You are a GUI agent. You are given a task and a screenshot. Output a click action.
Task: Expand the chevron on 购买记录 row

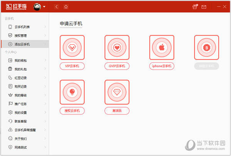tap(45, 86)
